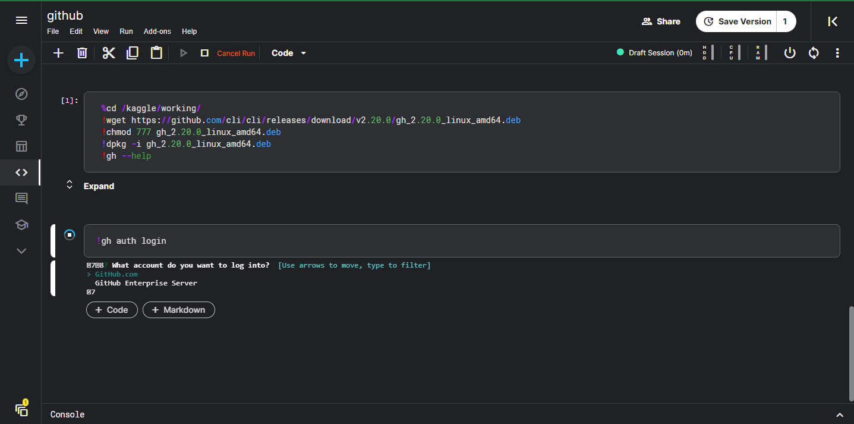Open the Add-ons menu
The height and width of the screenshot is (424, 854).
point(157,32)
